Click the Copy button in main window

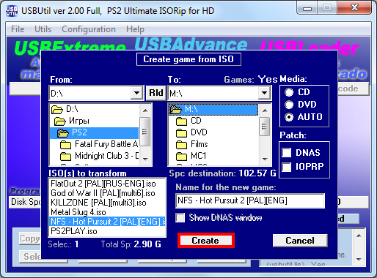30,238
